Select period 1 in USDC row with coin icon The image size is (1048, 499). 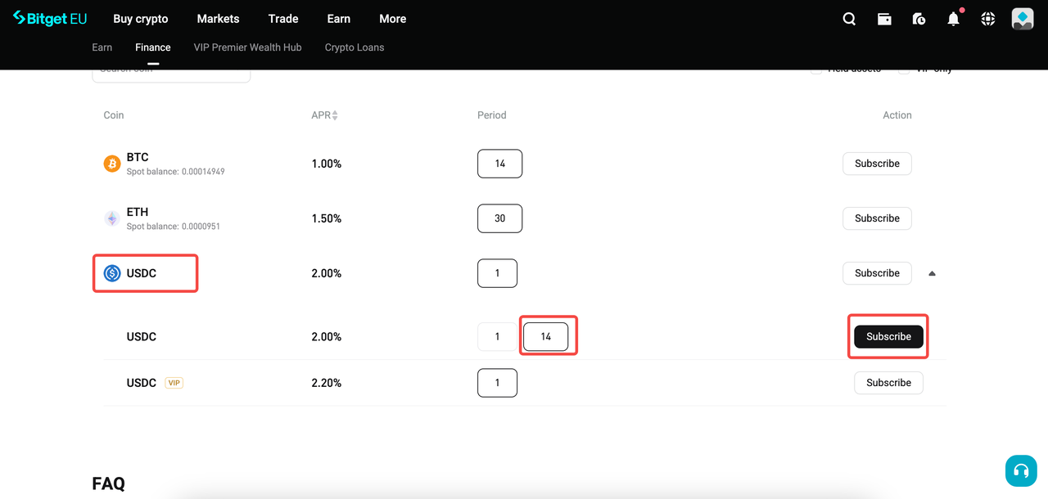point(498,273)
